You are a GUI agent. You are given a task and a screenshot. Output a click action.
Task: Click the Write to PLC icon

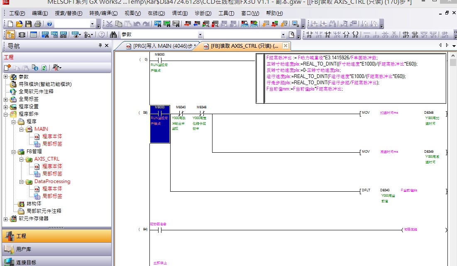click(188, 24)
